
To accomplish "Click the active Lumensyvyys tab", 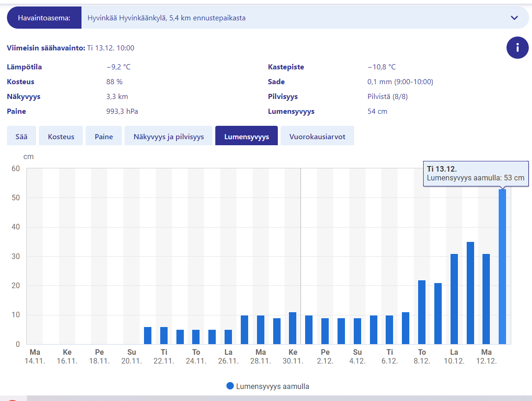I will [x=246, y=136].
